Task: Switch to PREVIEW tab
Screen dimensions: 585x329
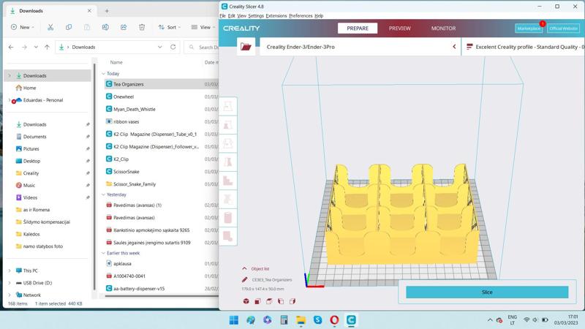Action: pyautogui.click(x=399, y=29)
